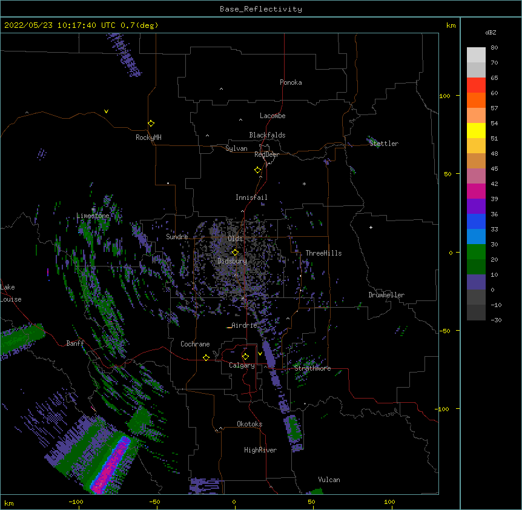
Task: Select the yellow diamond marker below Olds
Action: pyautogui.click(x=235, y=252)
